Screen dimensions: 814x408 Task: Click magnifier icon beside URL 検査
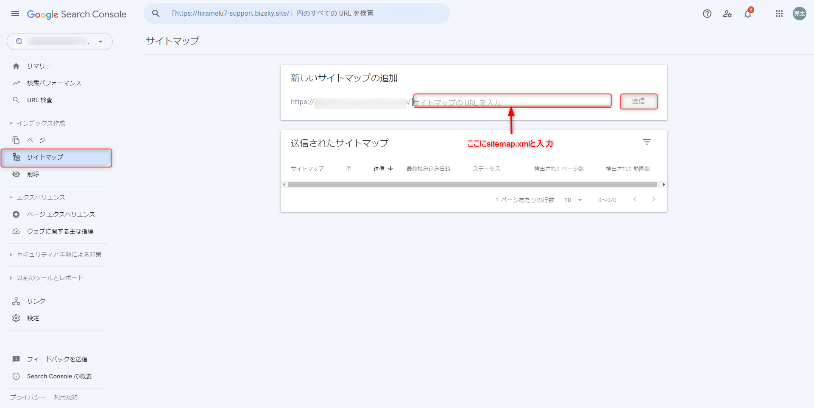tap(16, 100)
